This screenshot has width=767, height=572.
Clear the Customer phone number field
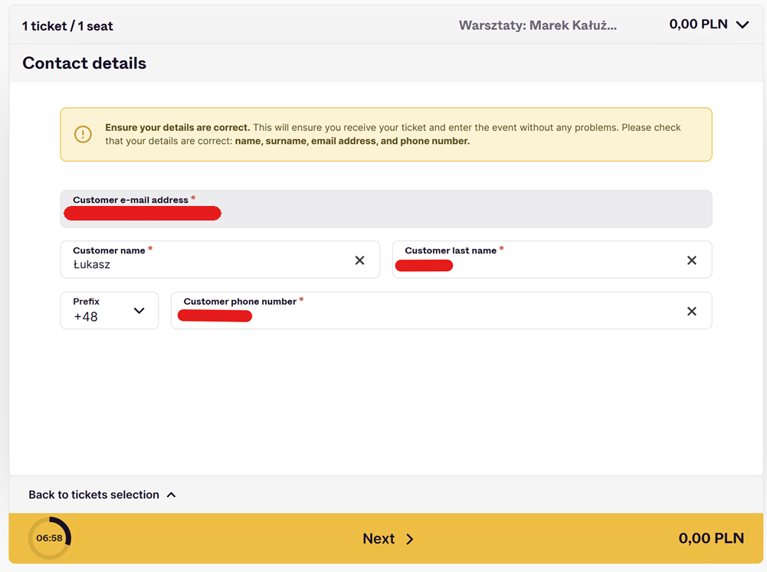pyautogui.click(x=692, y=311)
